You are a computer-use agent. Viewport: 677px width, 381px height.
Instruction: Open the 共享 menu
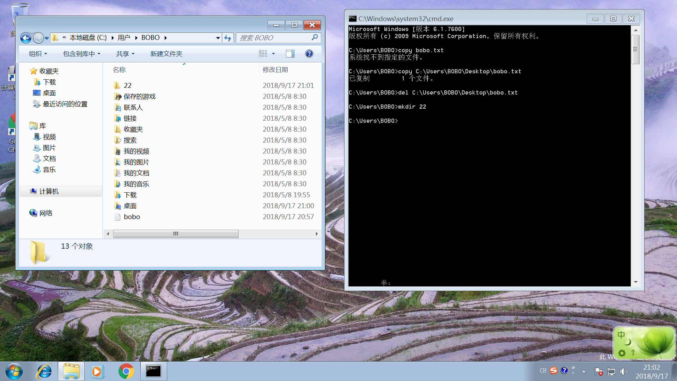[125, 54]
